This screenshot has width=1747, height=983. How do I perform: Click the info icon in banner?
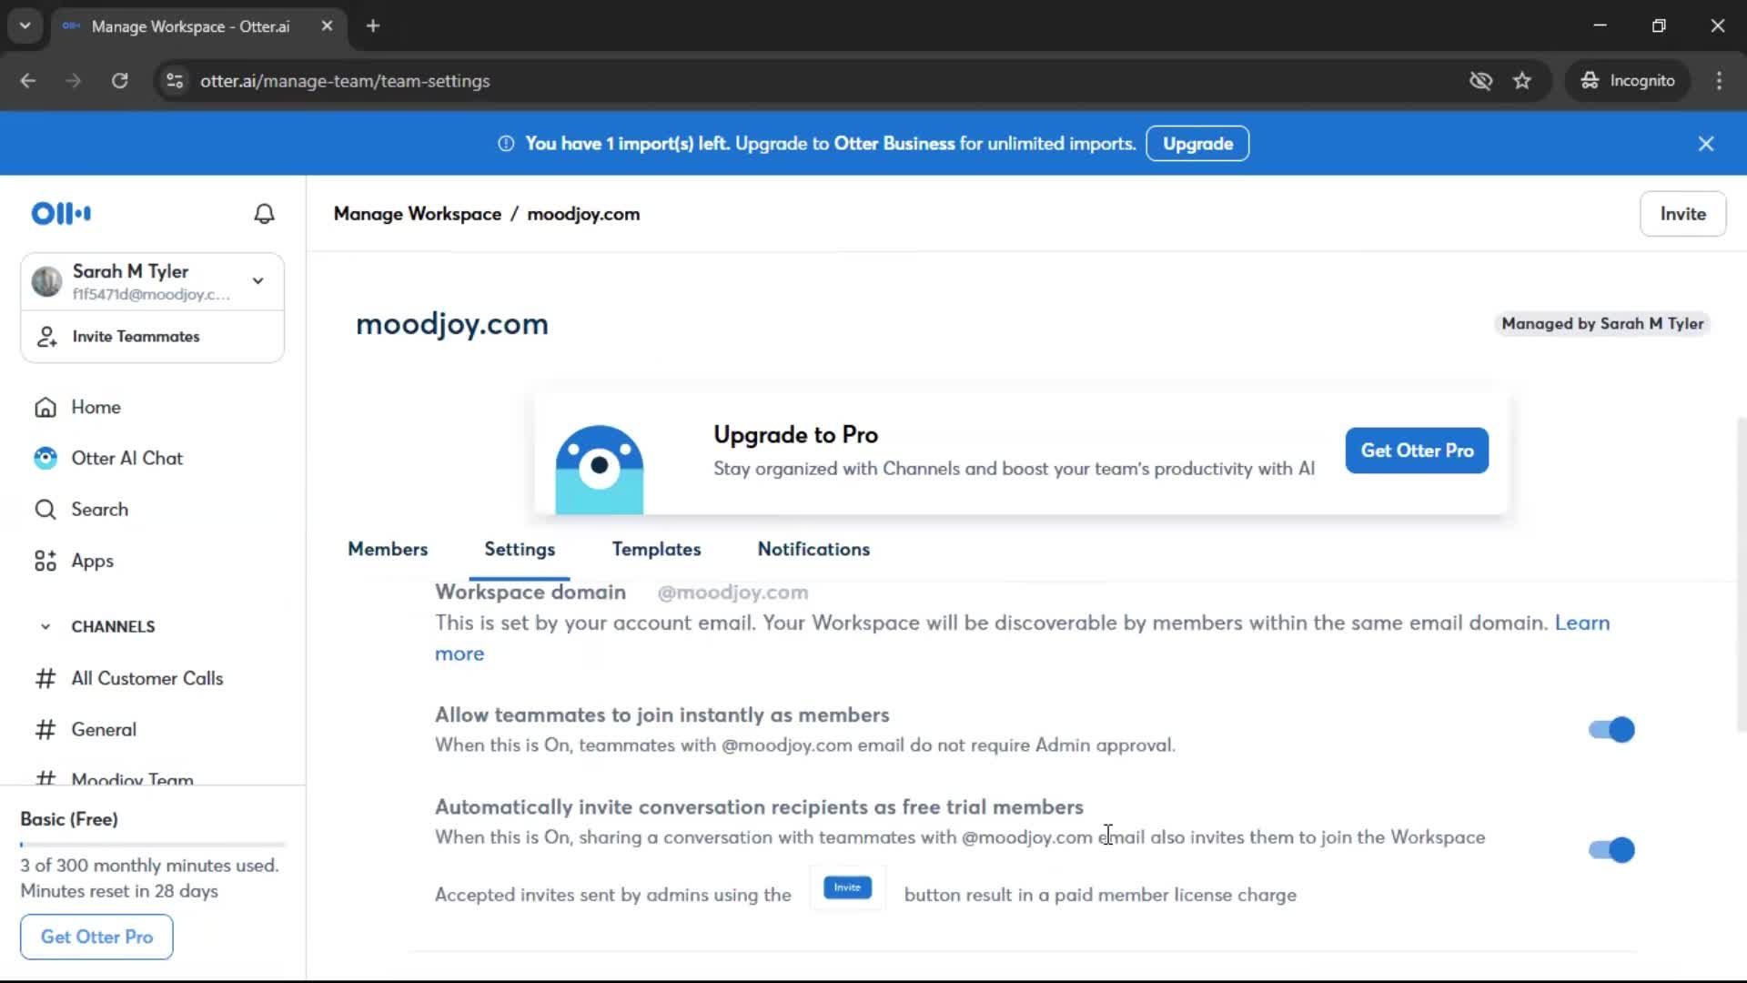[x=506, y=144]
